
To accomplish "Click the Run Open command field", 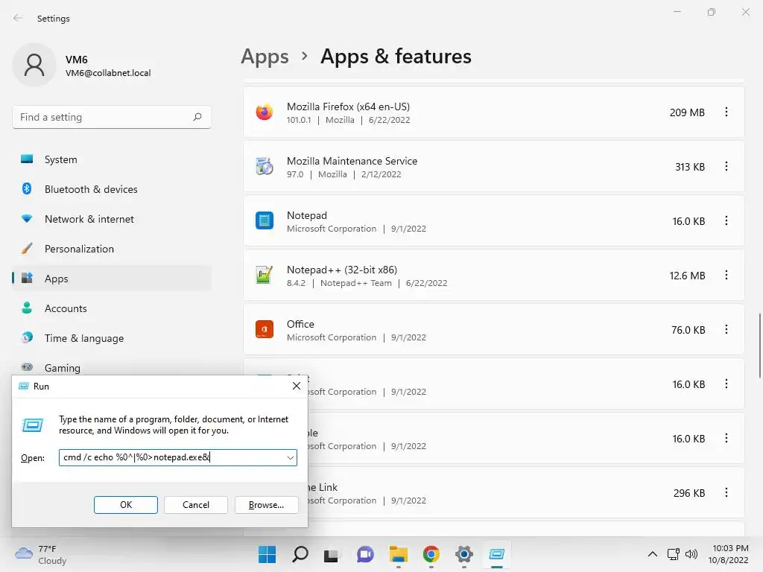I will pos(177,458).
